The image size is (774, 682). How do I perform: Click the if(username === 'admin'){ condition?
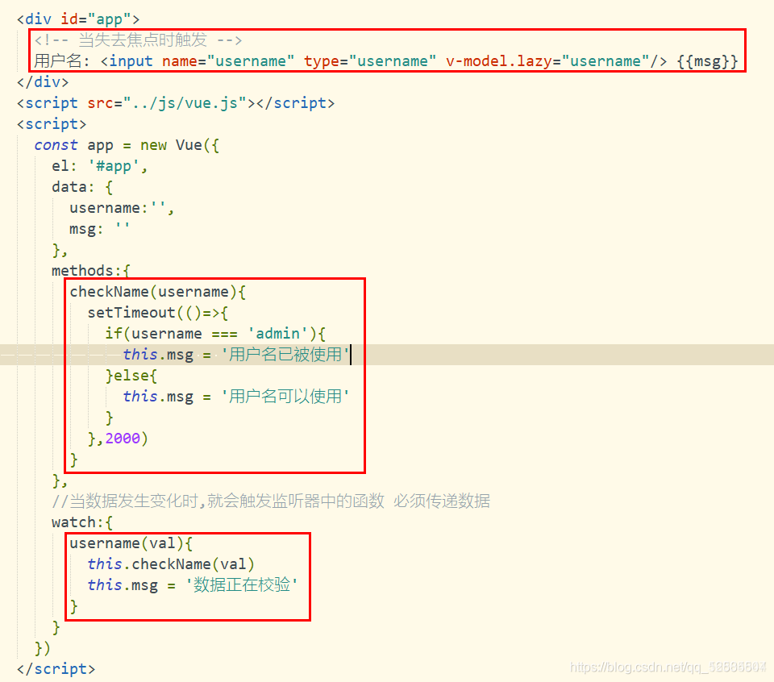coord(215,334)
